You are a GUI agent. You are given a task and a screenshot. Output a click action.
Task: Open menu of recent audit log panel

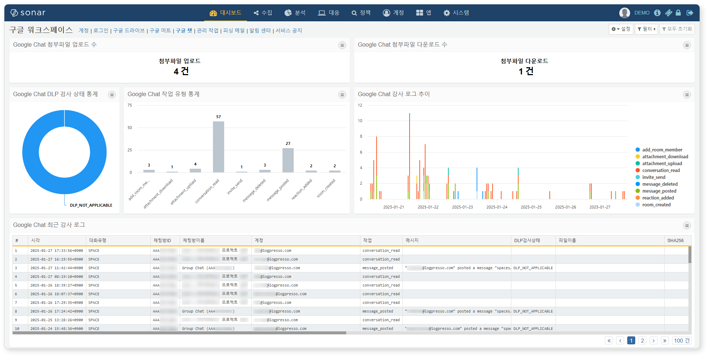[687, 225]
